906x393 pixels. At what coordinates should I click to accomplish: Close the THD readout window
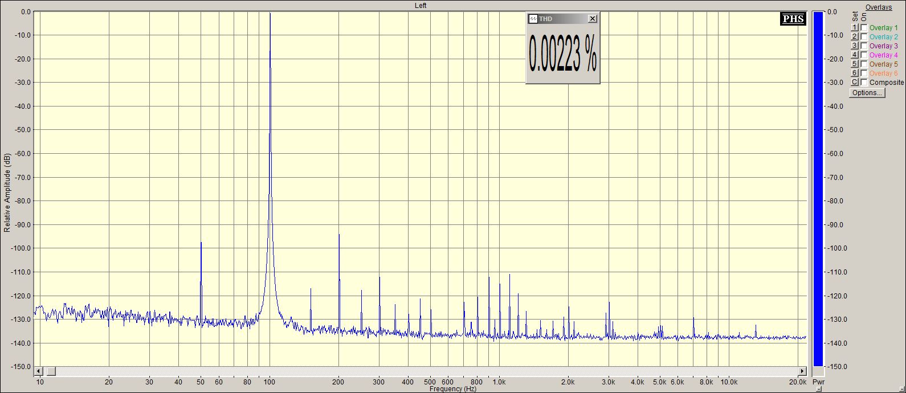pyautogui.click(x=593, y=19)
